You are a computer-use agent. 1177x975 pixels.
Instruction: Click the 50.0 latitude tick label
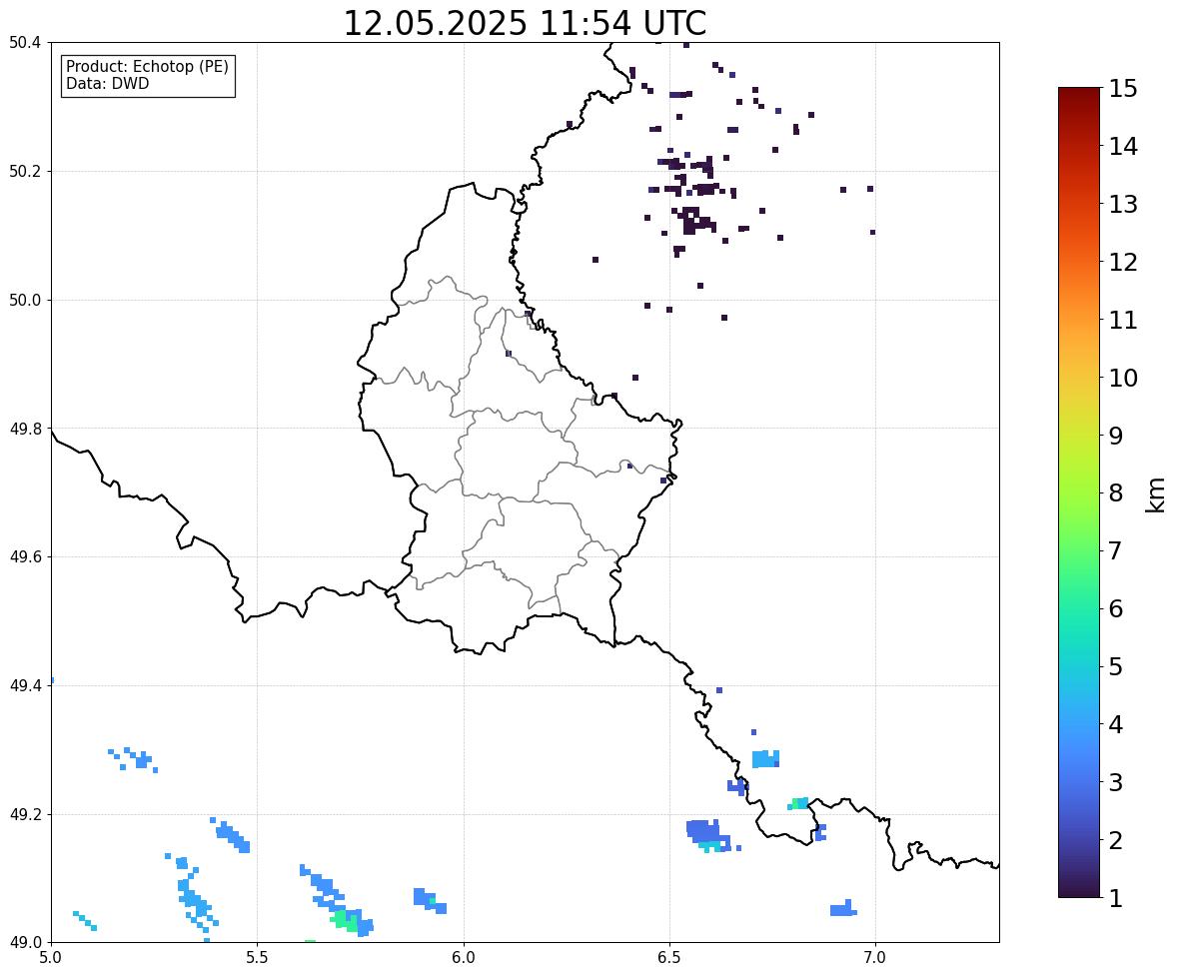click(25, 301)
